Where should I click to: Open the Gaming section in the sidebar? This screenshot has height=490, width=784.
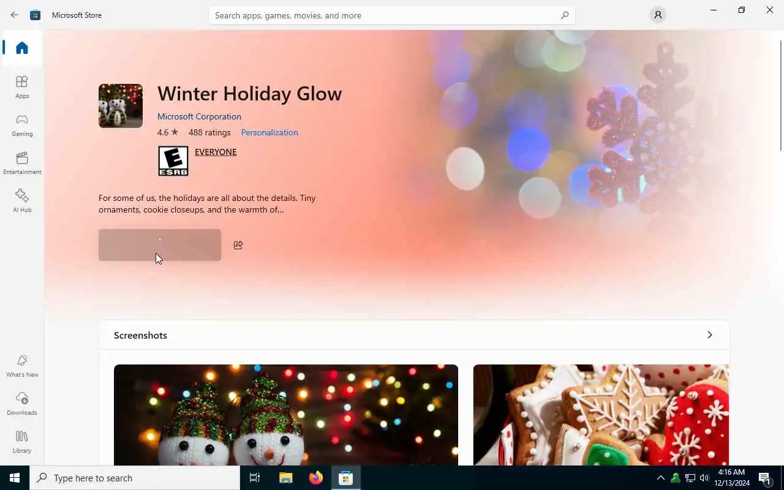pyautogui.click(x=22, y=125)
